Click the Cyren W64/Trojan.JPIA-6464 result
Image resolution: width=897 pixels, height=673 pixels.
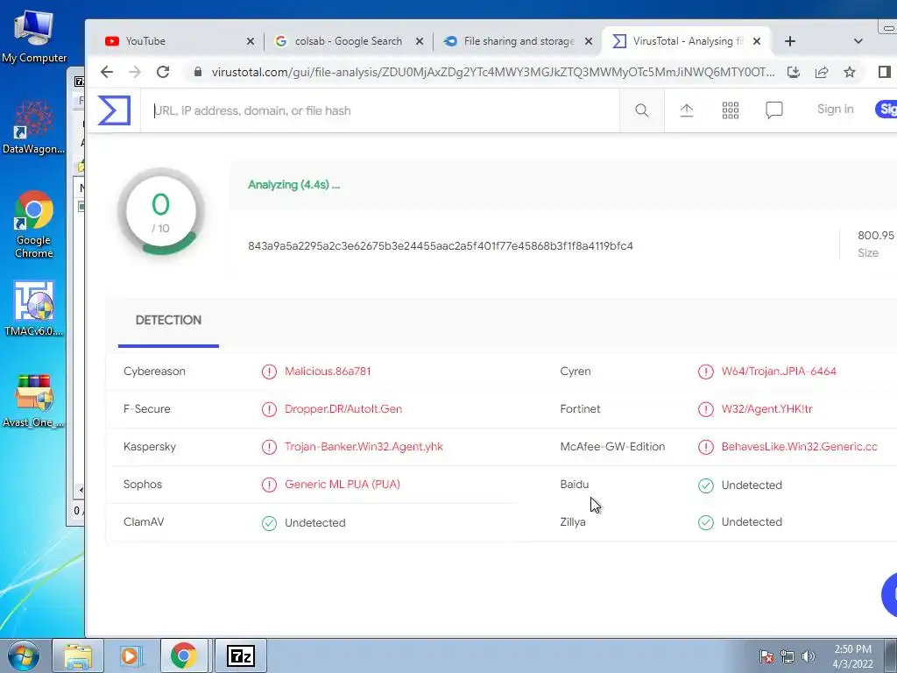coord(779,372)
